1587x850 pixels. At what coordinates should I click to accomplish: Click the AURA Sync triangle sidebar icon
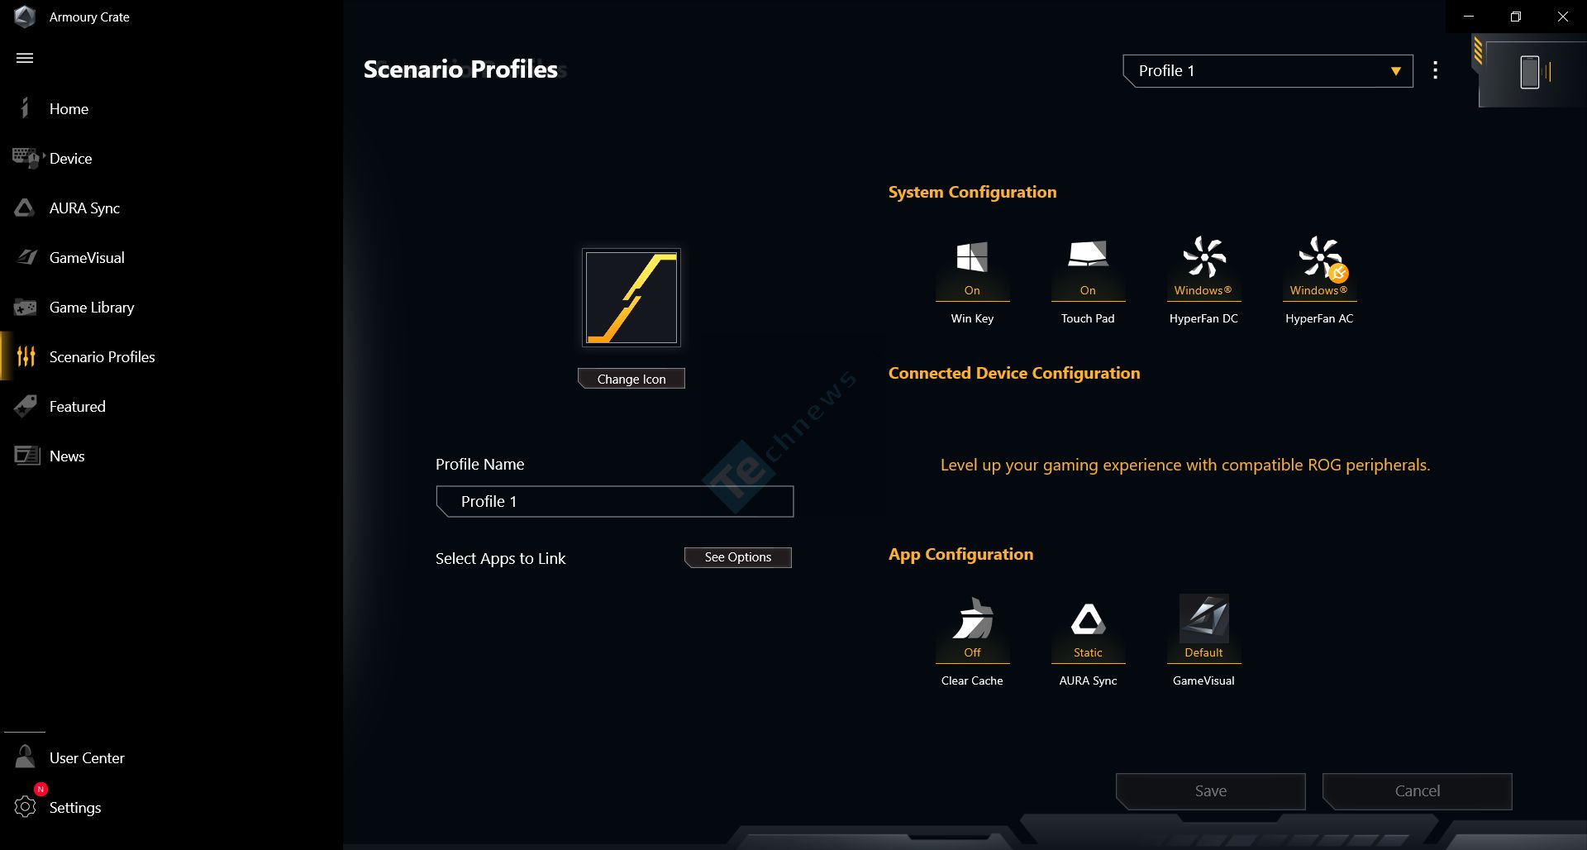(25, 208)
